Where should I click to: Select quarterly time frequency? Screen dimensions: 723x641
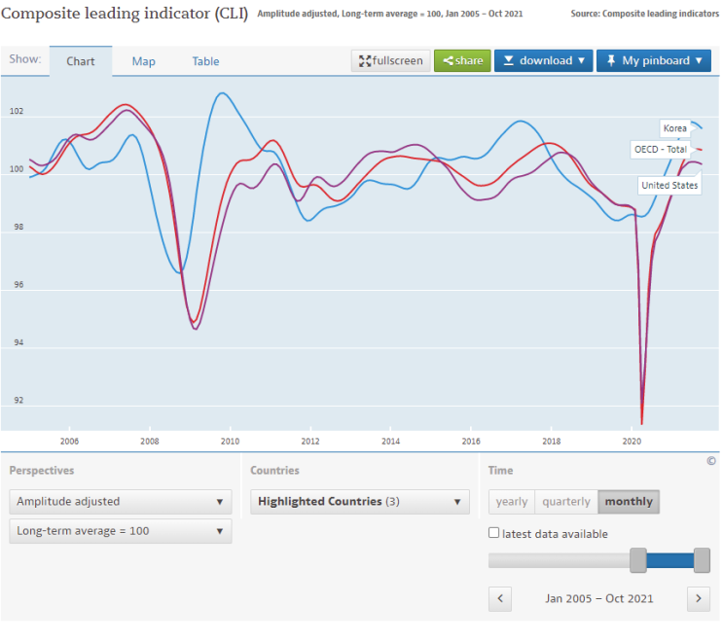click(x=566, y=501)
